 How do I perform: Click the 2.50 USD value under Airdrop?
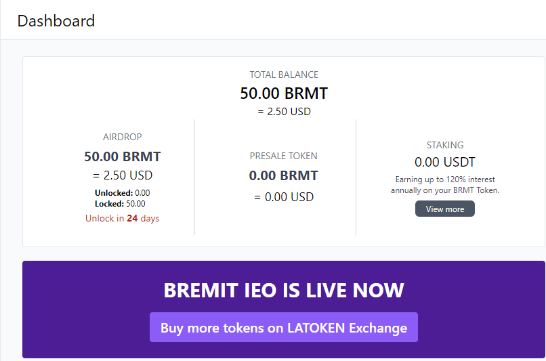pos(123,175)
